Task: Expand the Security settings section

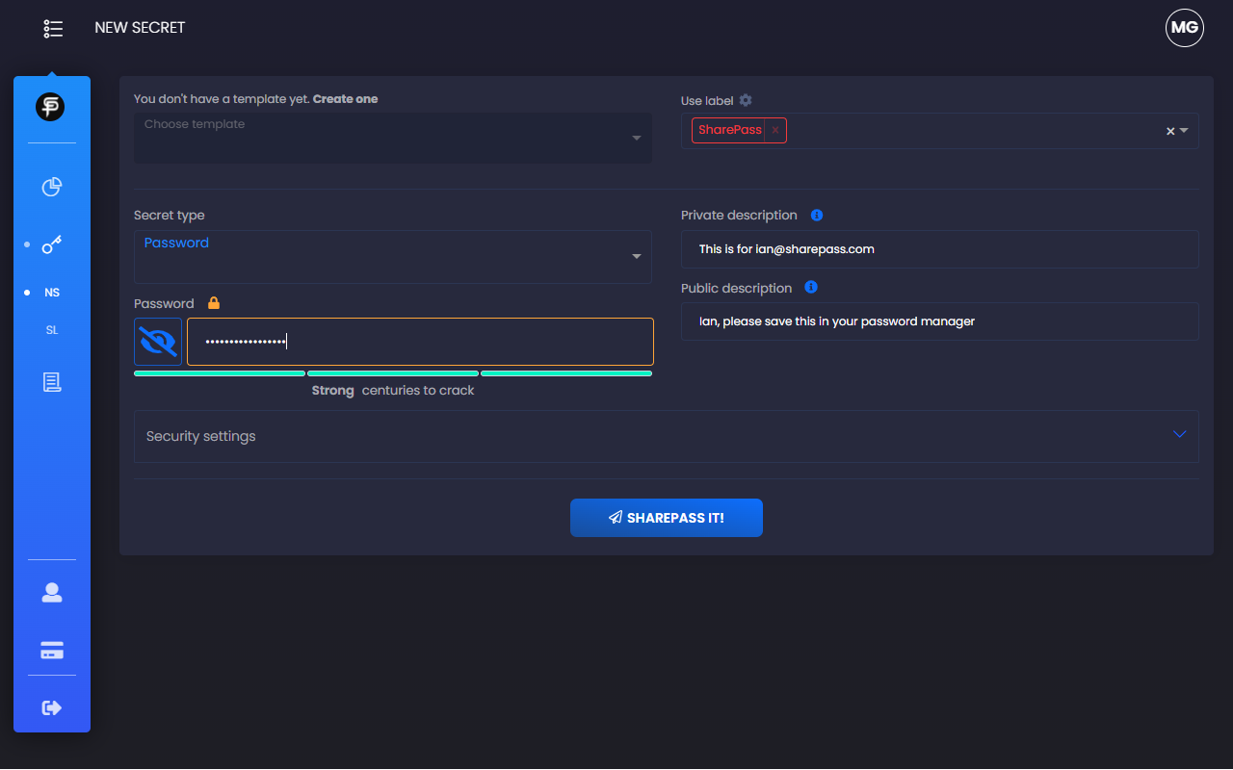Action: click(666, 436)
